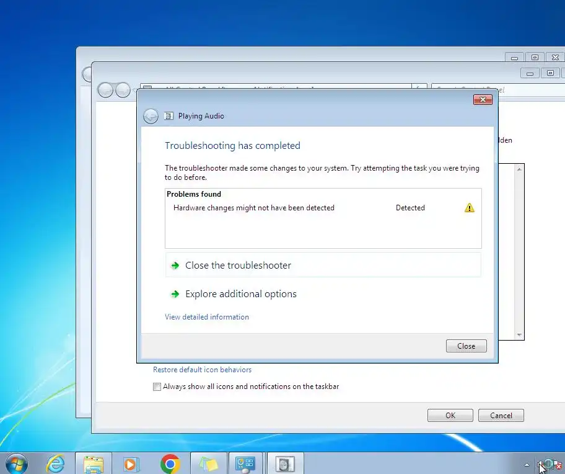Select the 'Hardware changes might not have been detected' row
Viewport: 565px width, 474px height.
323,208
